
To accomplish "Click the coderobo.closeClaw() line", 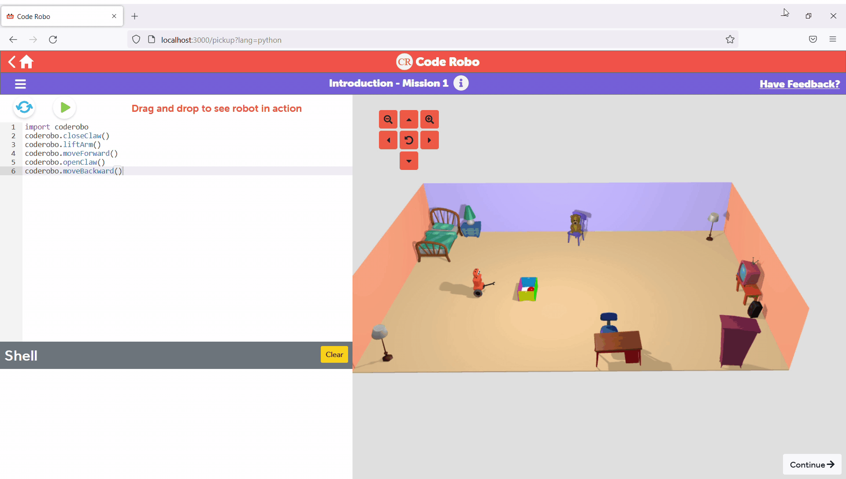I will (x=67, y=136).
